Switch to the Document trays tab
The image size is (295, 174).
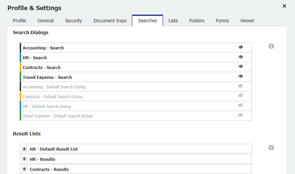pyautogui.click(x=110, y=21)
